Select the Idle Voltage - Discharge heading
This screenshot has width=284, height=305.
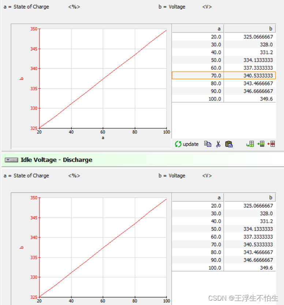coord(56,160)
